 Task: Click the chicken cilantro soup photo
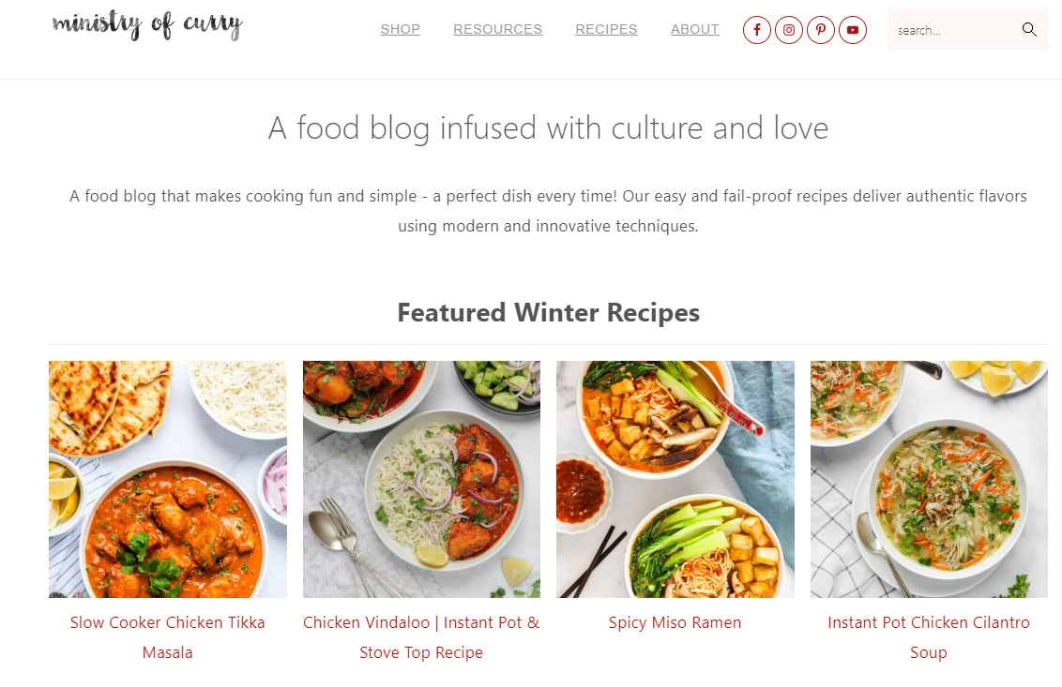click(929, 479)
